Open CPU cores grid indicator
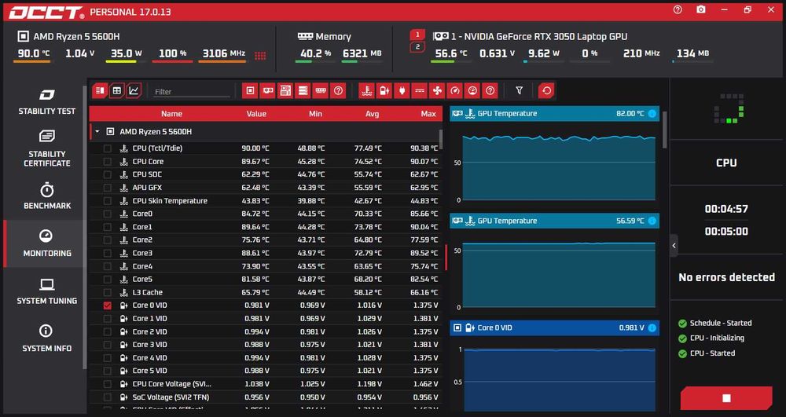The width and height of the screenshot is (786, 417). pyautogui.click(x=260, y=56)
